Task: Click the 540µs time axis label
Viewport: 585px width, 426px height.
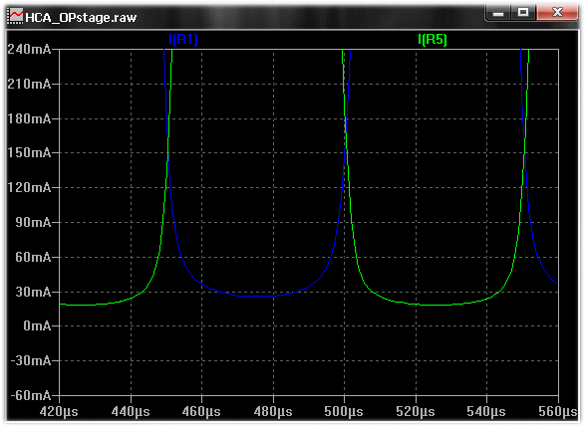Action: coord(486,412)
